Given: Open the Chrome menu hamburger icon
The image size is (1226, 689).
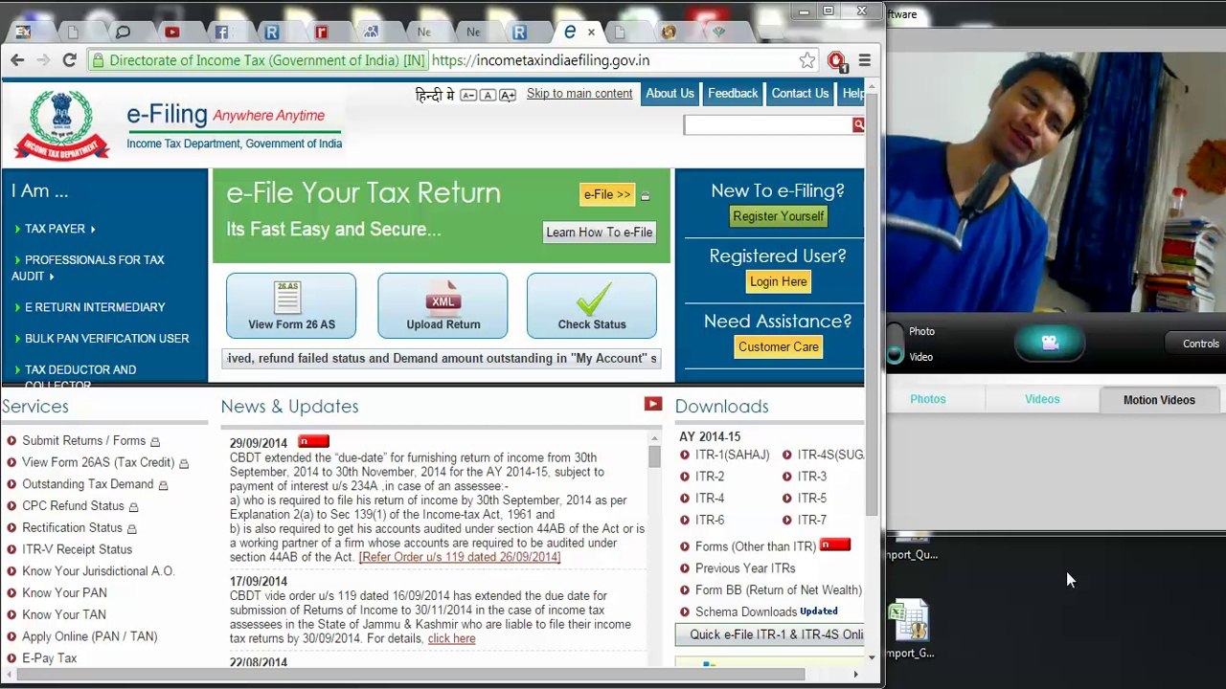Looking at the screenshot, I should pyautogui.click(x=864, y=60).
